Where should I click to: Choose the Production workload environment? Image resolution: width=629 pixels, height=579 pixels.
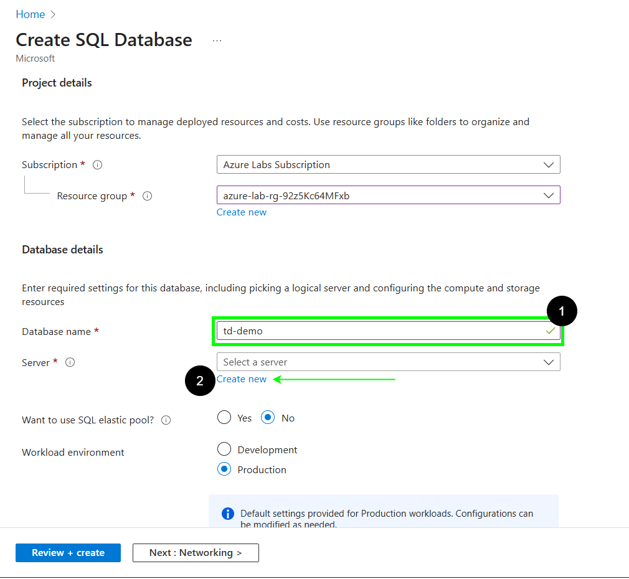click(x=224, y=469)
